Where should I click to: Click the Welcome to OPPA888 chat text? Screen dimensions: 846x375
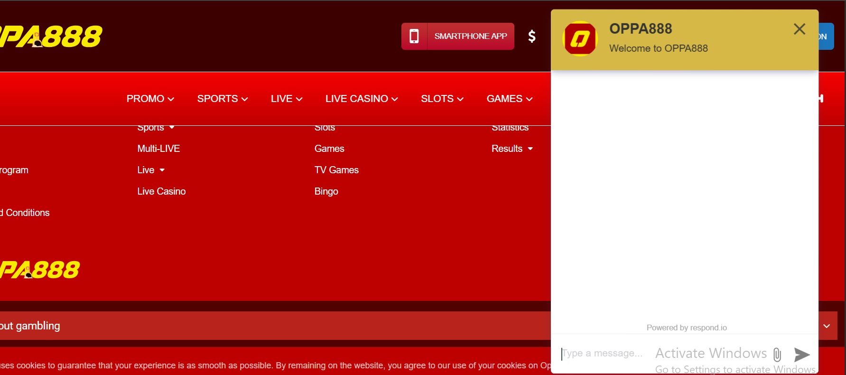pyautogui.click(x=659, y=48)
